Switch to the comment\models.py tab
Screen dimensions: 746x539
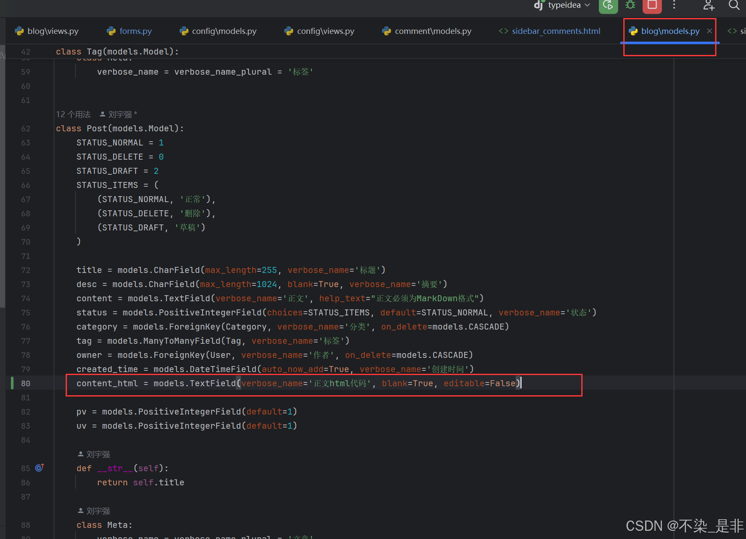427,31
